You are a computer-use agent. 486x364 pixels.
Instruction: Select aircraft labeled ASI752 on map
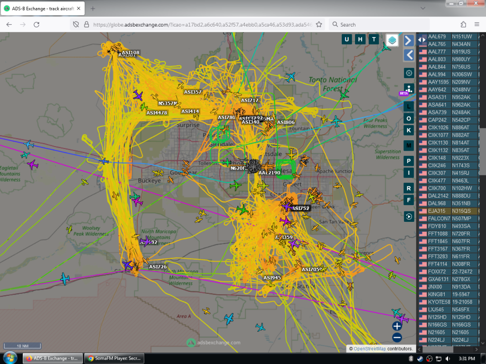(x=287, y=207)
